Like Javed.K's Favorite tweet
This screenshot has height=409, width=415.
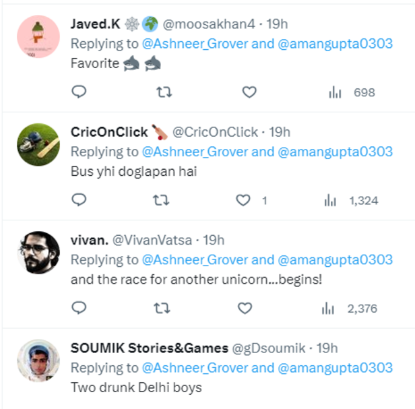(x=249, y=92)
